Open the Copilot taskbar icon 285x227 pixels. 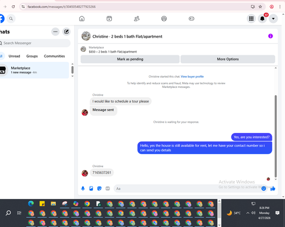coord(76,204)
